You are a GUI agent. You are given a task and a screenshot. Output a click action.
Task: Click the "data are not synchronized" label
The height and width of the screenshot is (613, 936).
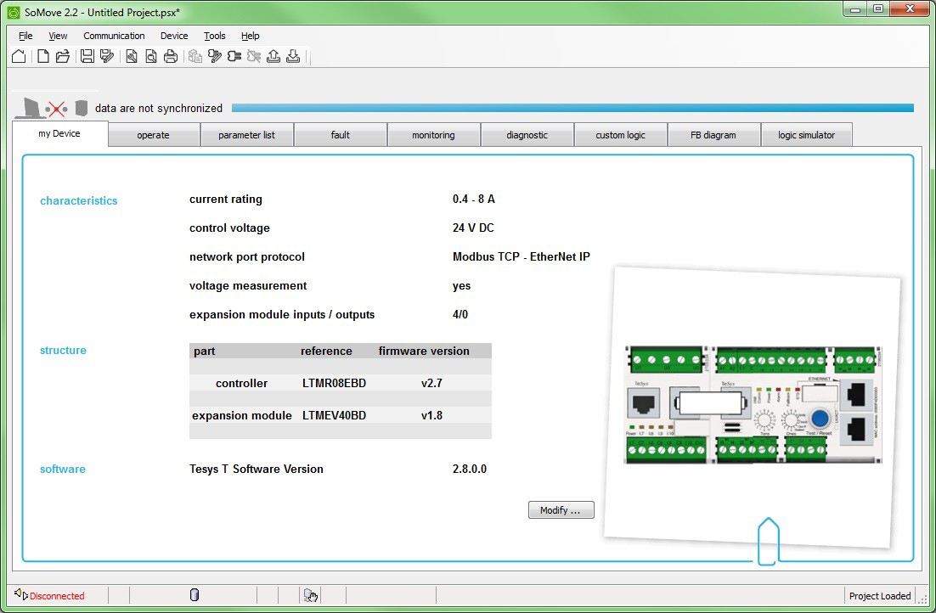(x=159, y=108)
